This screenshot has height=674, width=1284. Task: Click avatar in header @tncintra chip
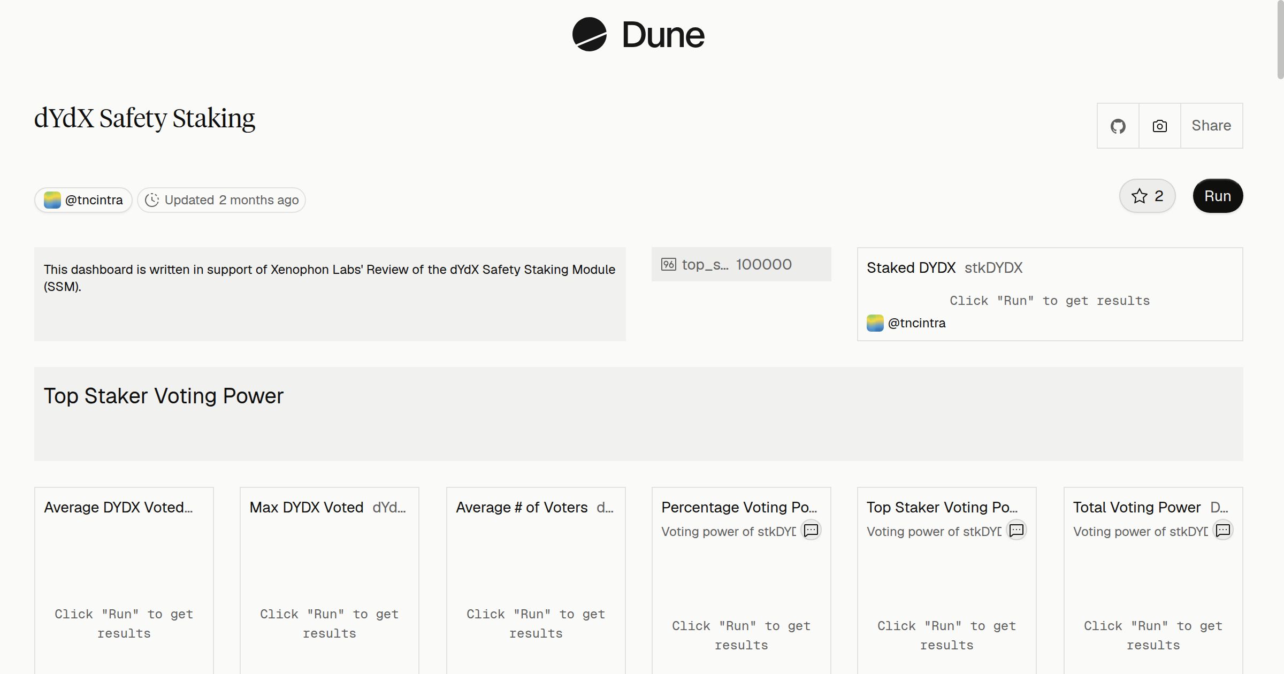[52, 200]
